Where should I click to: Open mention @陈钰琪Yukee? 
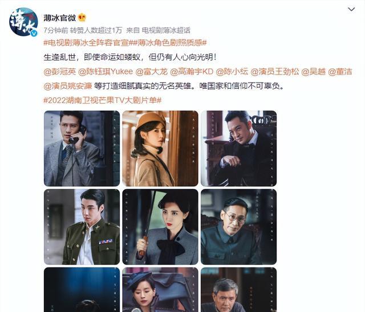(106, 72)
